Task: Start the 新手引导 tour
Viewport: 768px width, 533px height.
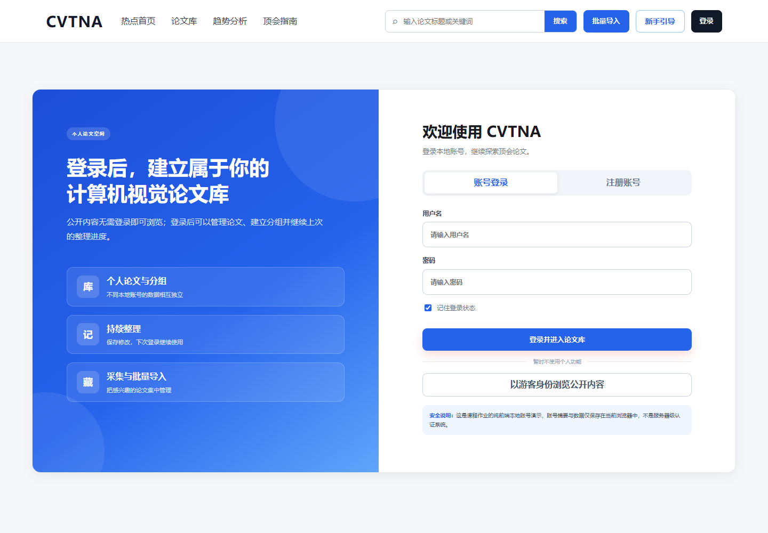Action: pyautogui.click(x=660, y=21)
